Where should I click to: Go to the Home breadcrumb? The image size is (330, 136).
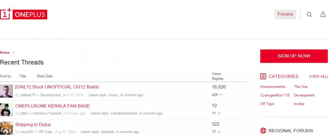[x=5, y=53]
